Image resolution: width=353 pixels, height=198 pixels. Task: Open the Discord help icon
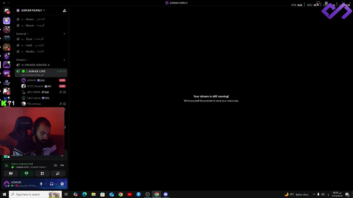click(x=326, y=3)
